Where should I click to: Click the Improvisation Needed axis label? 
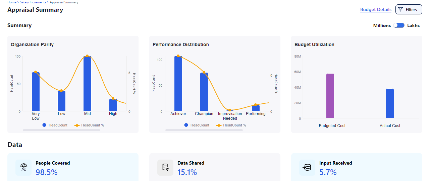(230, 116)
